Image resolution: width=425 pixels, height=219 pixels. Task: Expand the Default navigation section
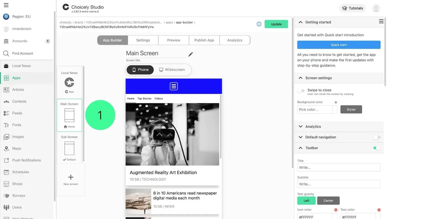300,137
